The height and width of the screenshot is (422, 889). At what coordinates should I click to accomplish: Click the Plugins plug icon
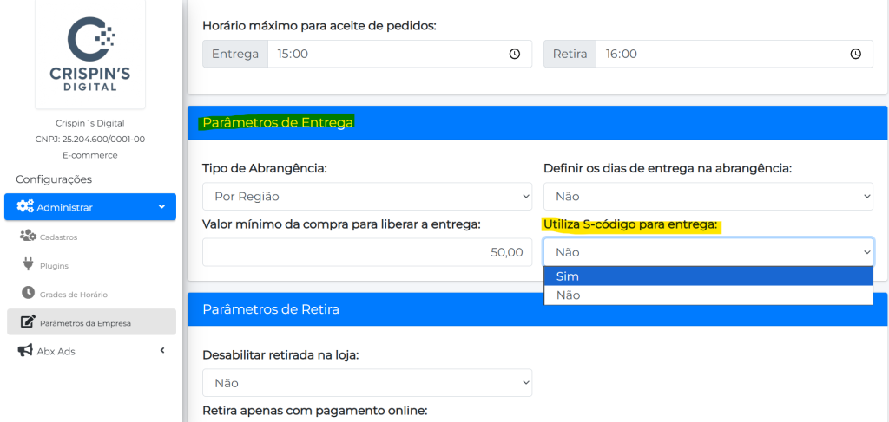[28, 265]
